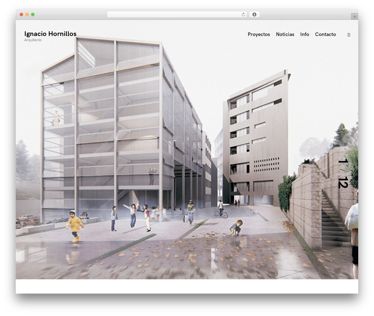Select Contacto in the navigation
374x316 pixels.
point(325,34)
